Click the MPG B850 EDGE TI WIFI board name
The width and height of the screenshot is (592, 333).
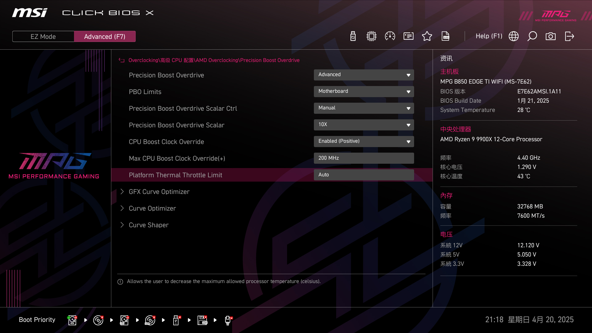pos(486,82)
